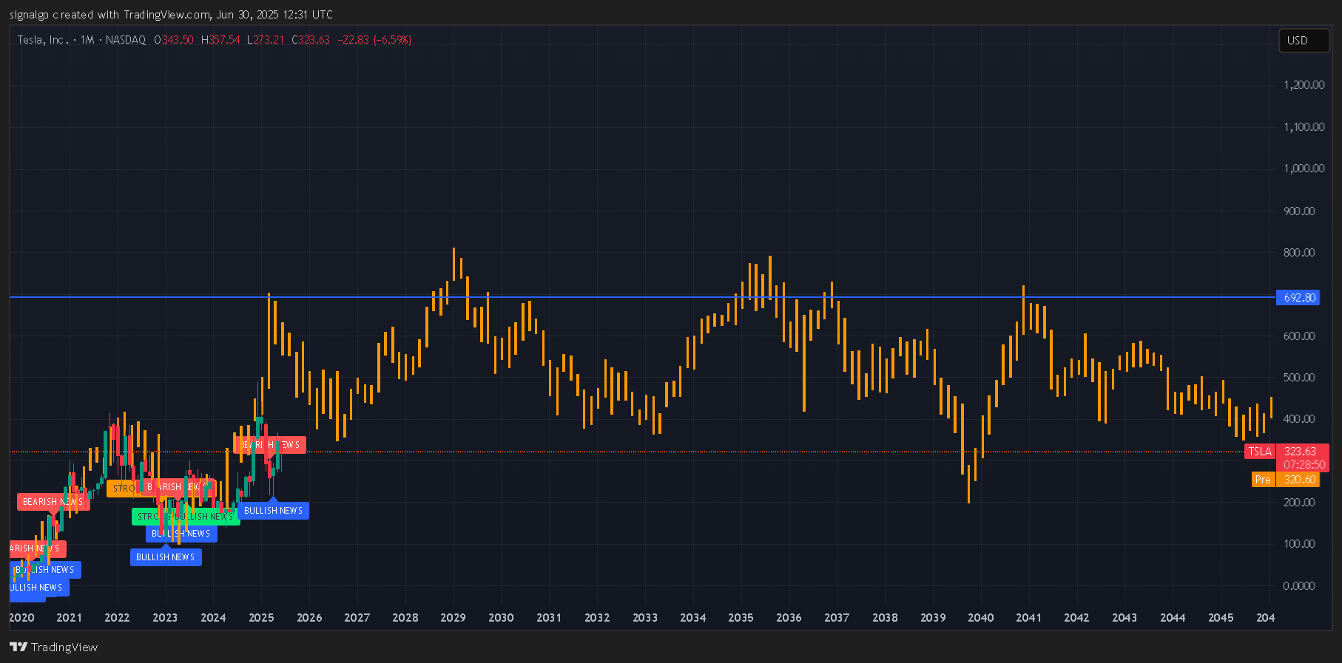Click the 500.00 price axis label
The width and height of the screenshot is (1342, 663).
coord(1299,378)
